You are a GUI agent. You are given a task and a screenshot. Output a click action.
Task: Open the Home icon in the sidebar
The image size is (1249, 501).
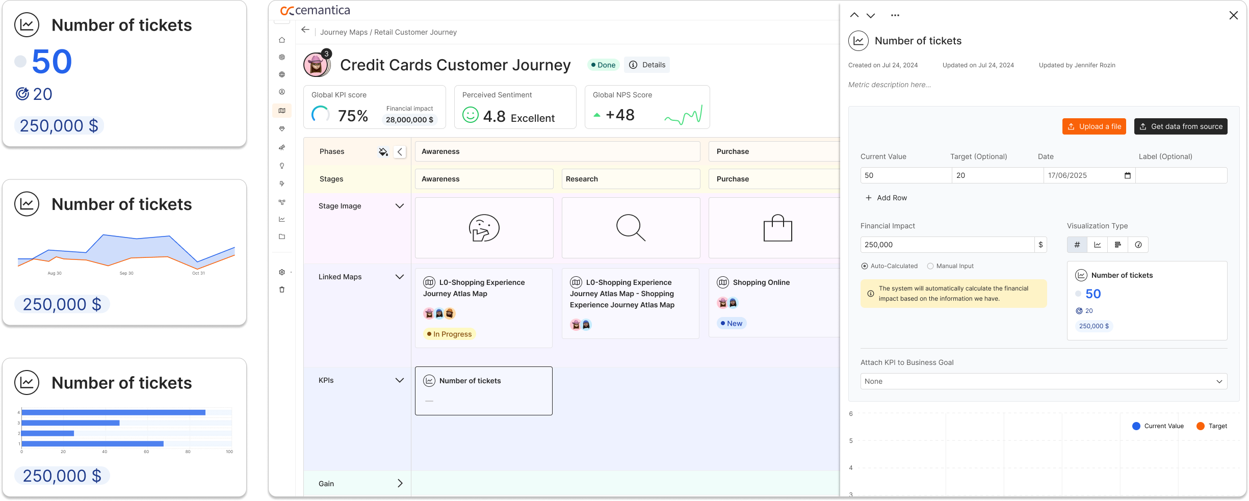click(282, 40)
